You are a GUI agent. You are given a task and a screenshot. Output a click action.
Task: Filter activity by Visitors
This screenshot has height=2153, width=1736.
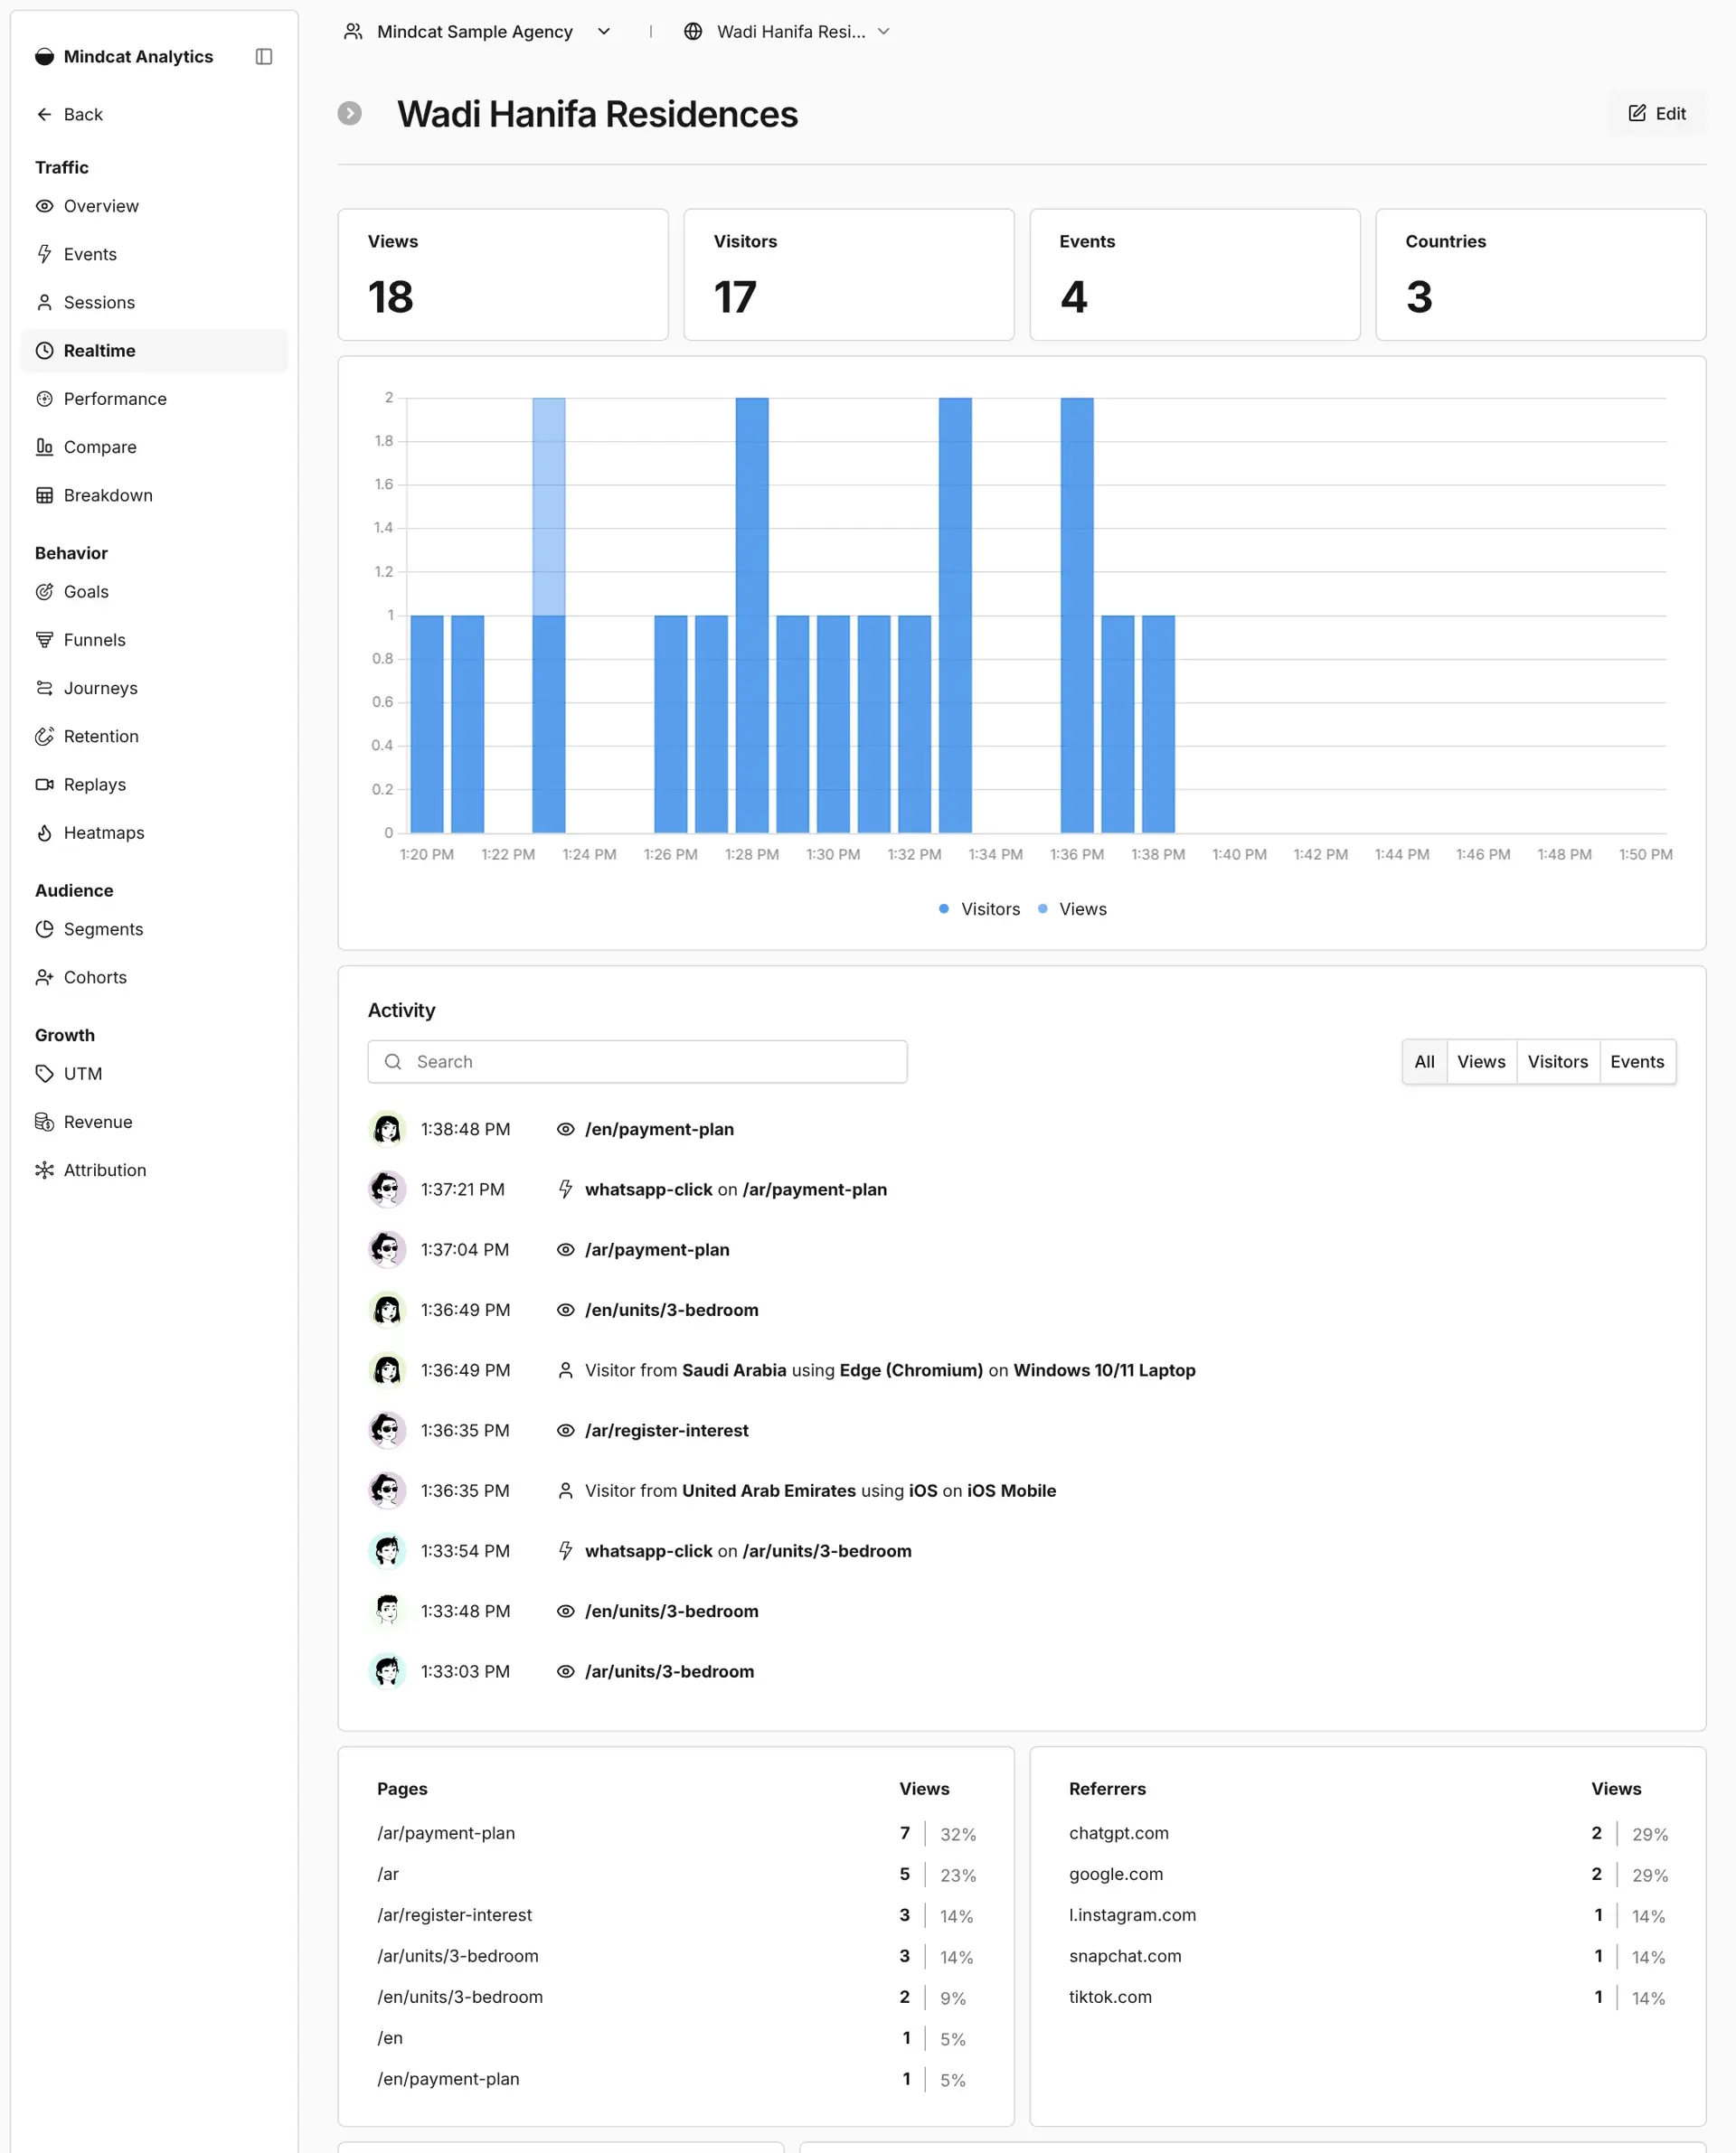[x=1557, y=1061]
